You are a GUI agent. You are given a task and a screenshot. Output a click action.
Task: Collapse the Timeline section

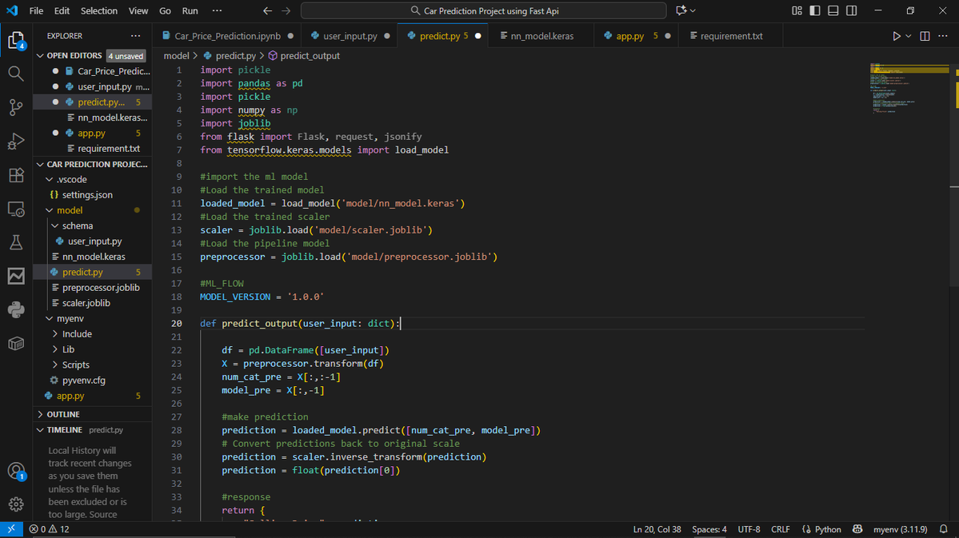point(40,430)
